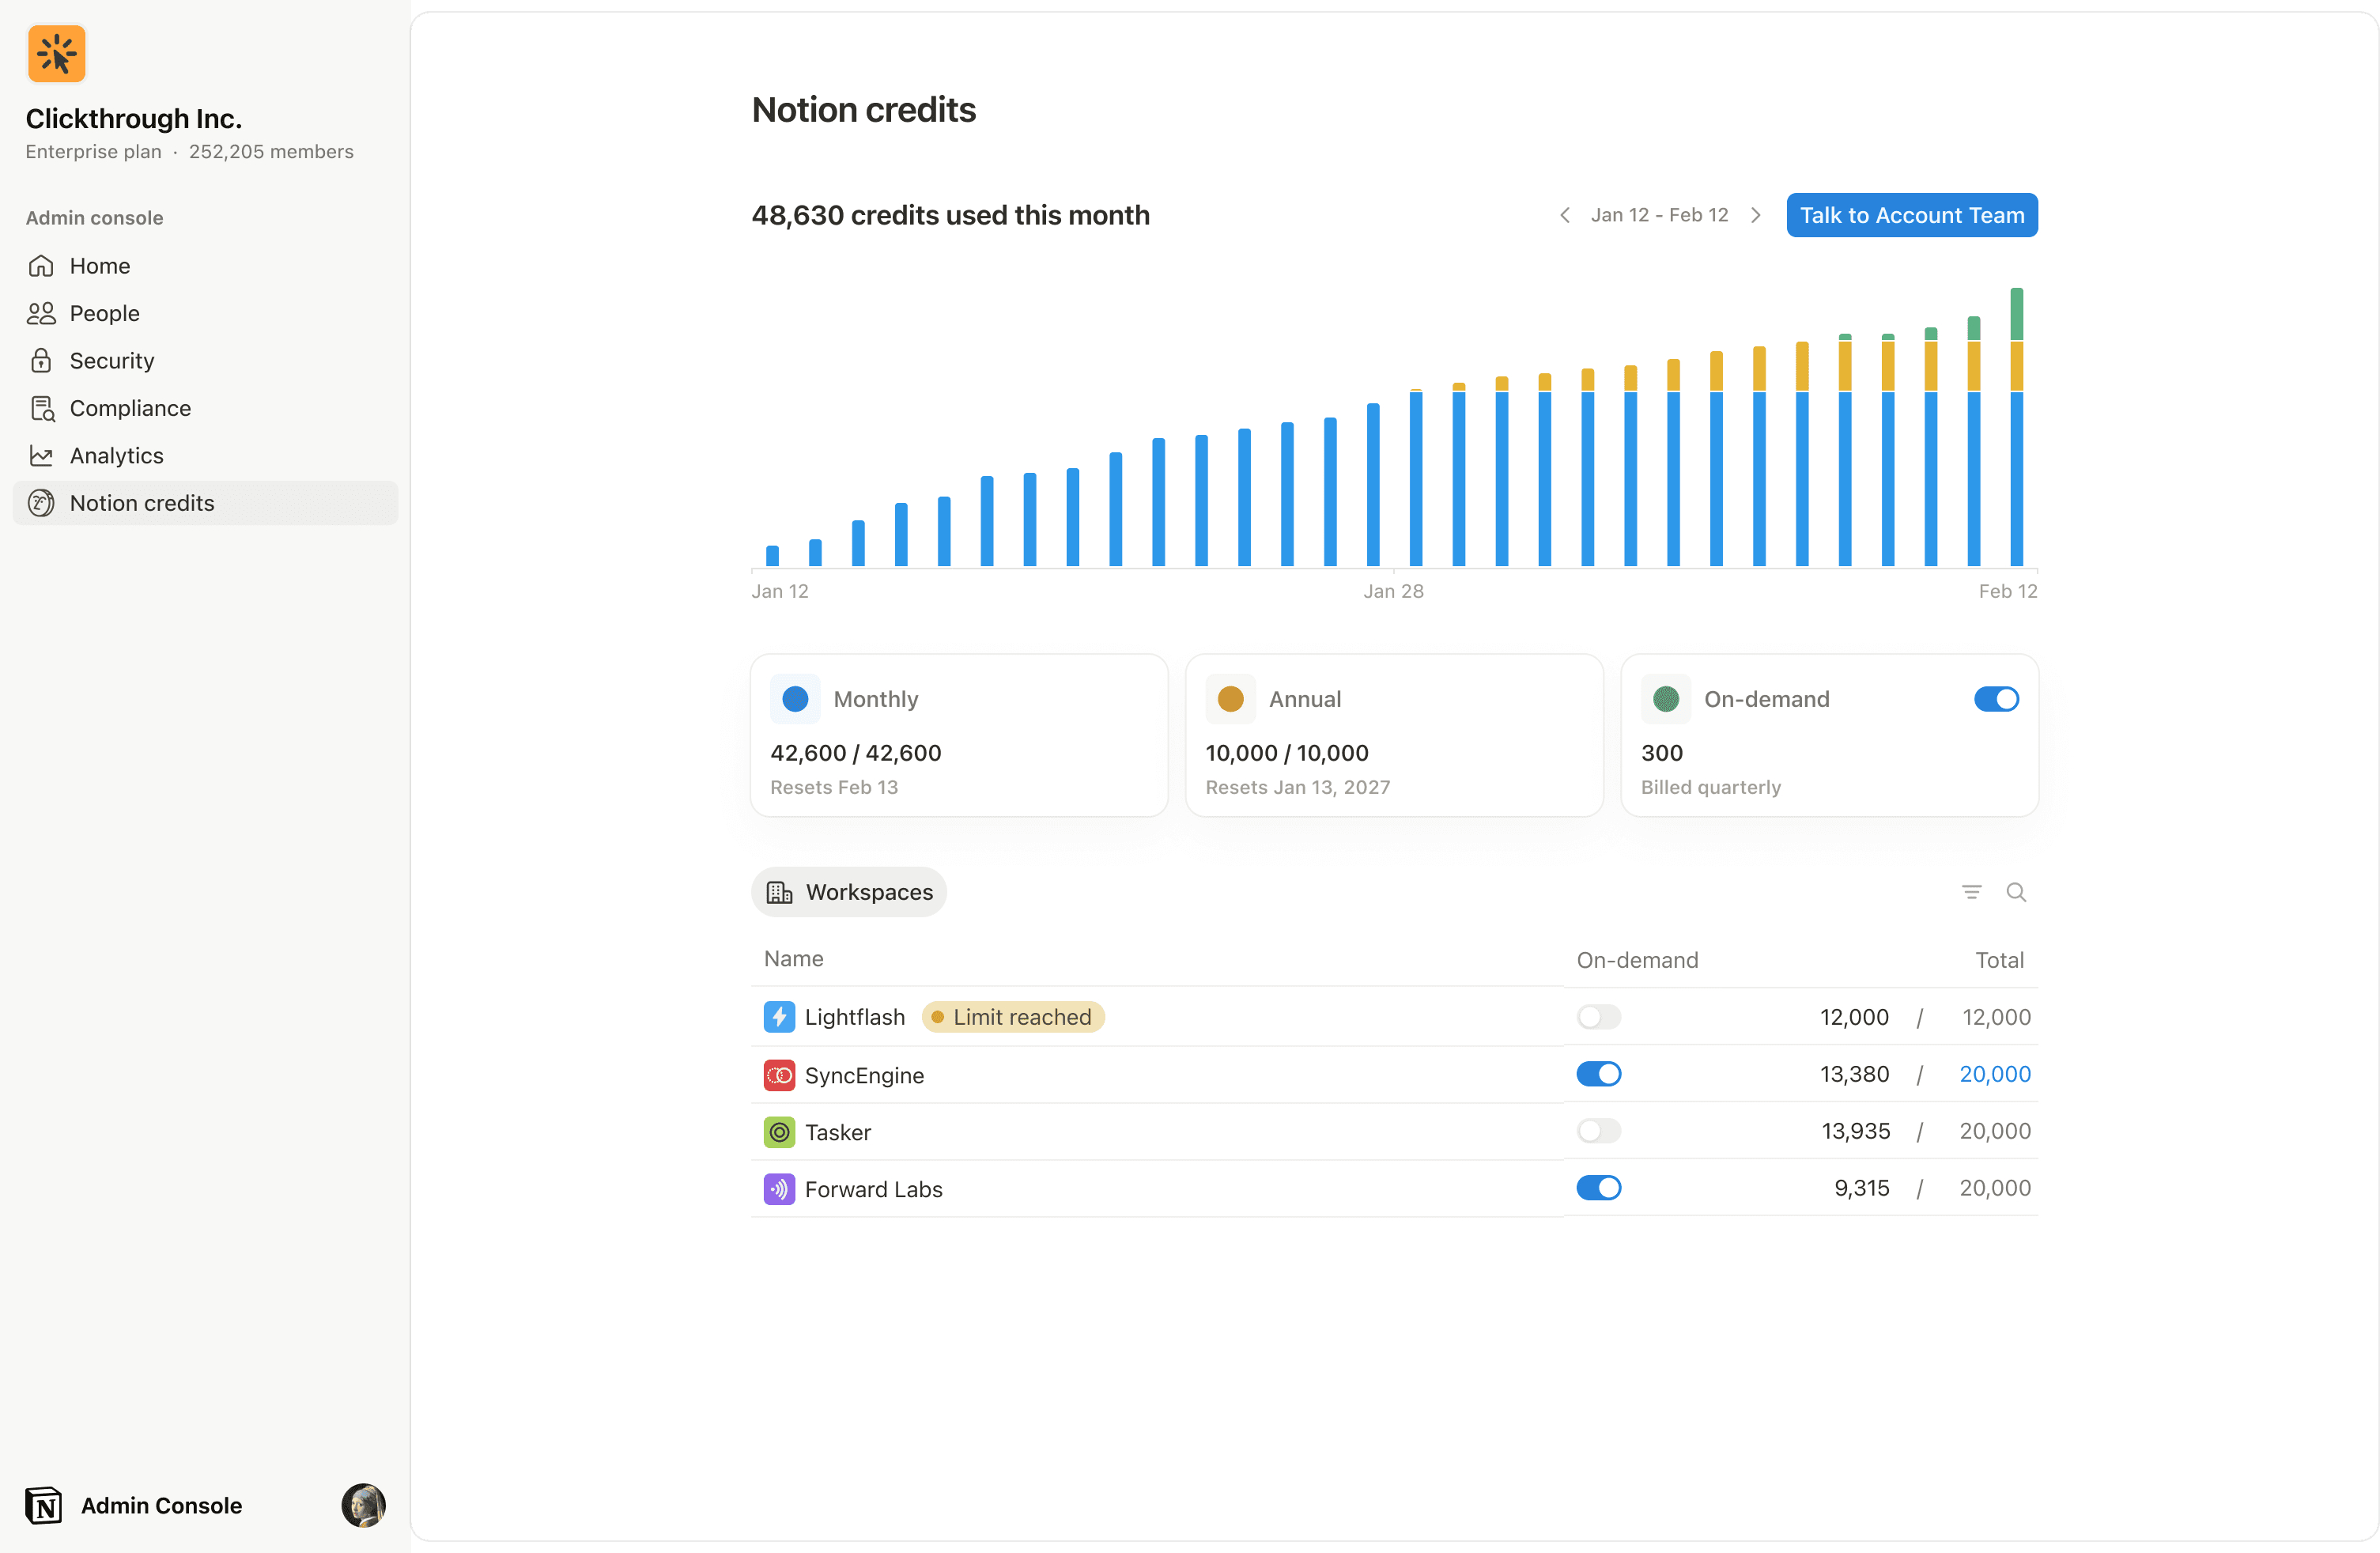Enable on-demand for Lightflash workspace
Image resolution: width=2380 pixels, height=1553 pixels.
tap(1599, 1017)
